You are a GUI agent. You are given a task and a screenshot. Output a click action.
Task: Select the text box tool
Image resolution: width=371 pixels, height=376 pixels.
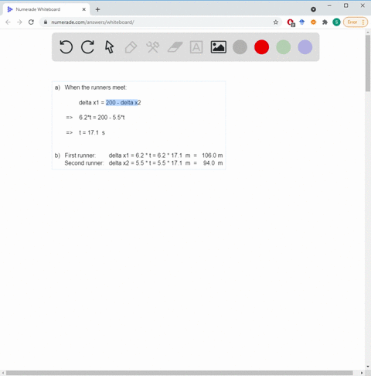tap(196, 47)
